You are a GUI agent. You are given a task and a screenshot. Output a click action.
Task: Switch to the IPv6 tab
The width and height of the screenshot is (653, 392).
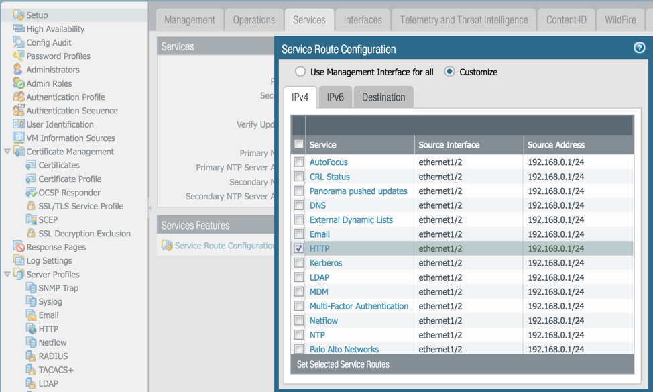[335, 97]
